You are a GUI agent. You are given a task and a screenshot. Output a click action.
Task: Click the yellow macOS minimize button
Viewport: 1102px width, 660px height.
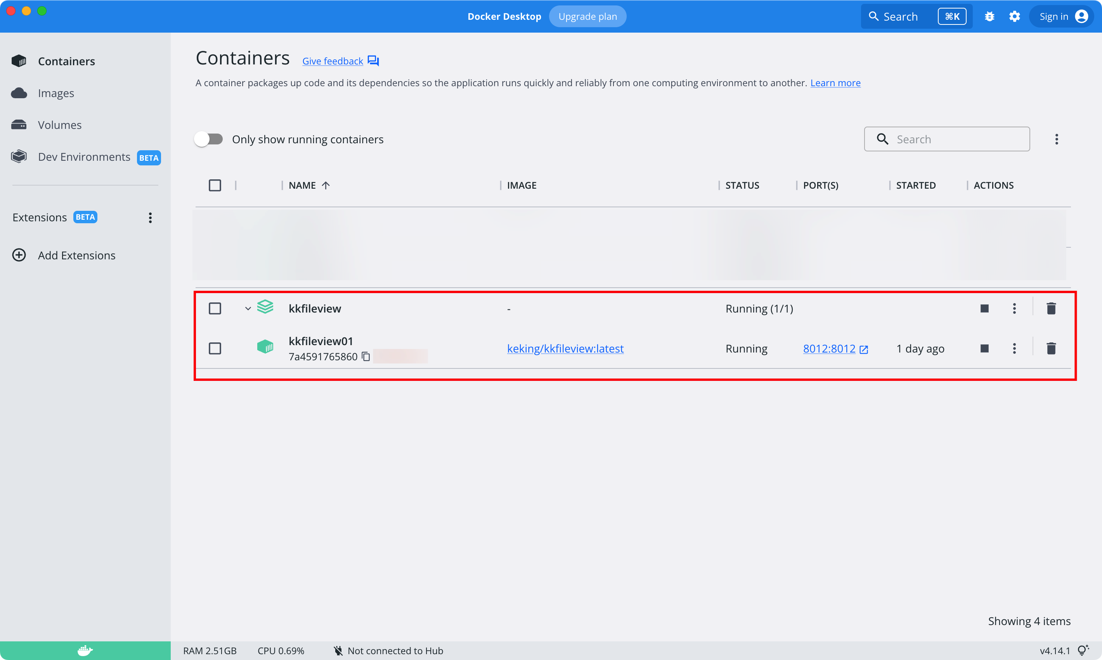coord(27,11)
